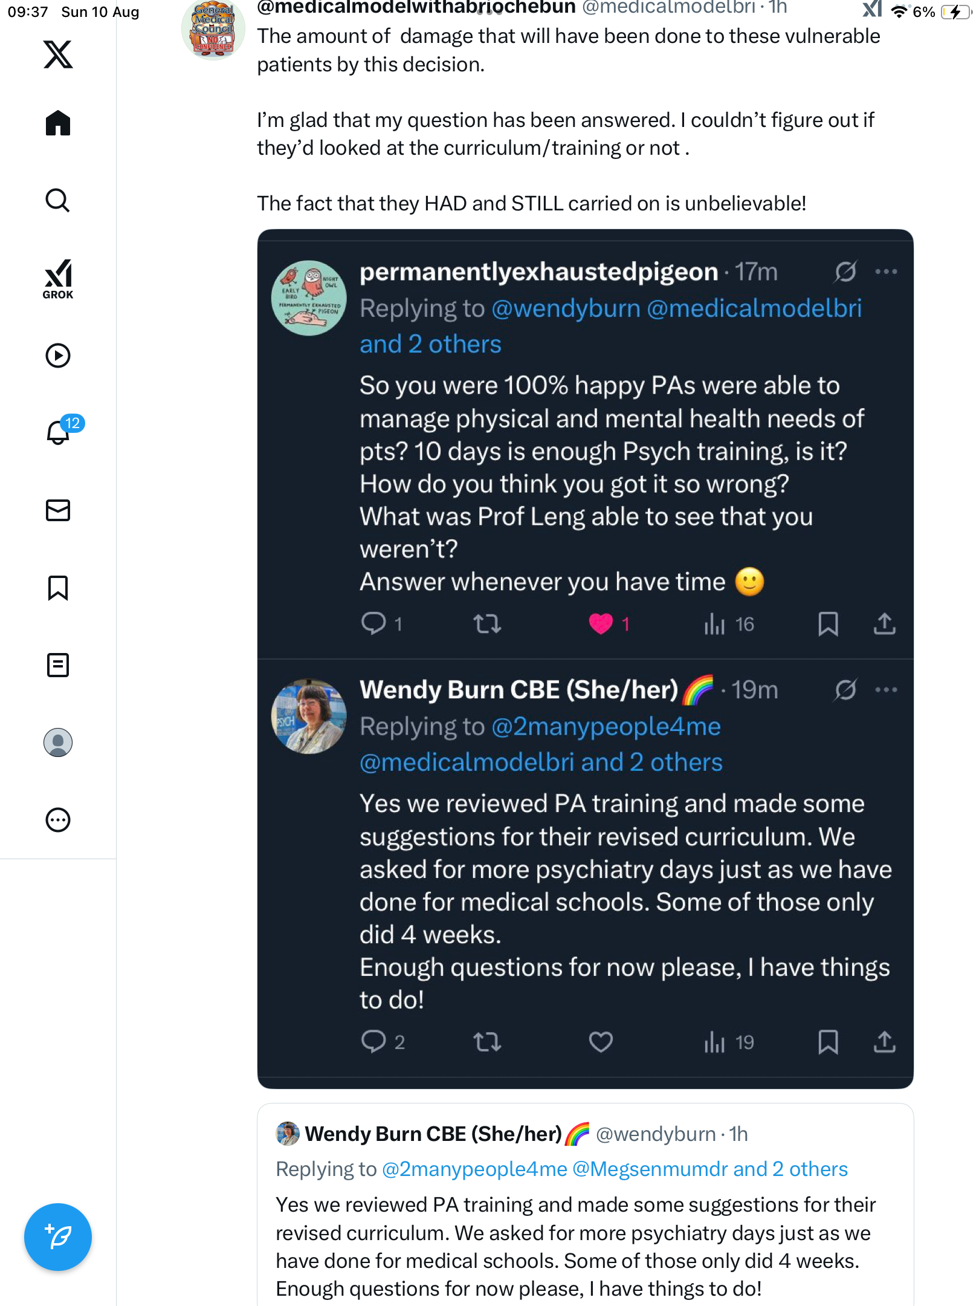The image size is (979, 1306).
Task: Unlike permanentlyexhaustedpigeon's reply
Action: tap(601, 623)
